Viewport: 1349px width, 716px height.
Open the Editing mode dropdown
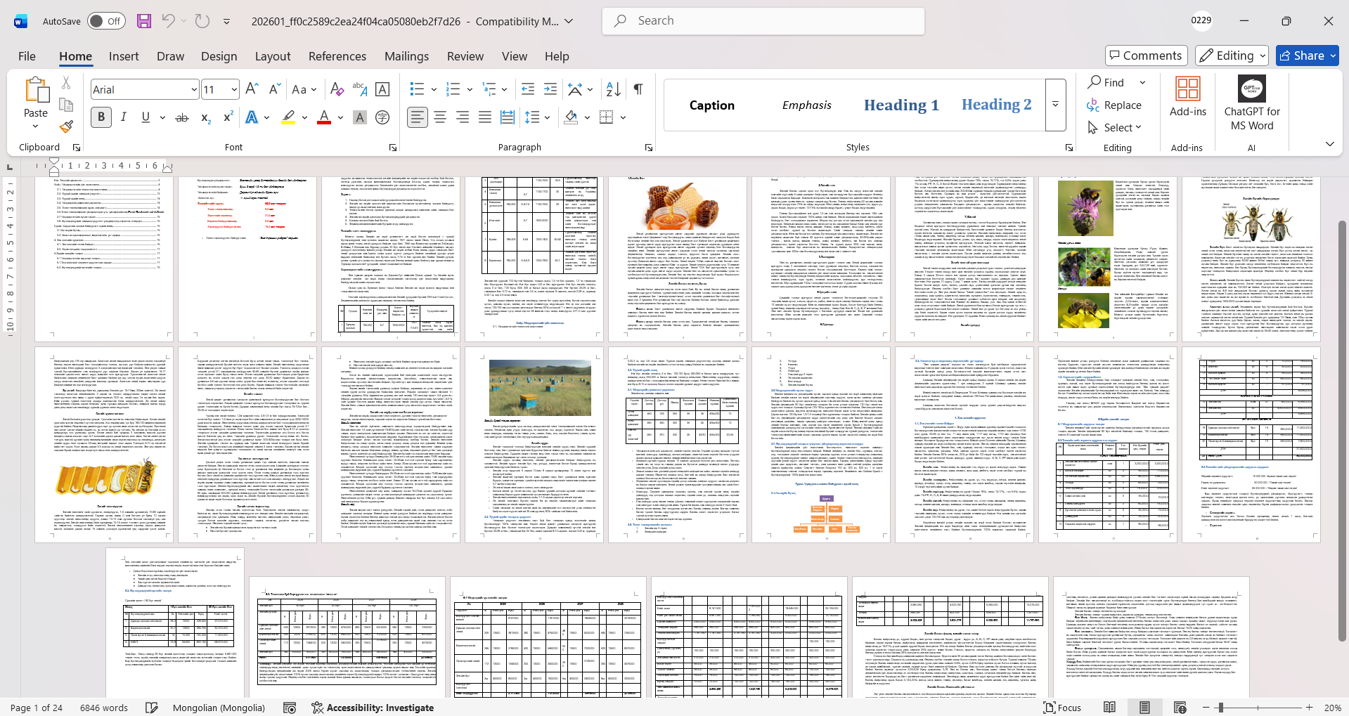pyautogui.click(x=1232, y=56)
